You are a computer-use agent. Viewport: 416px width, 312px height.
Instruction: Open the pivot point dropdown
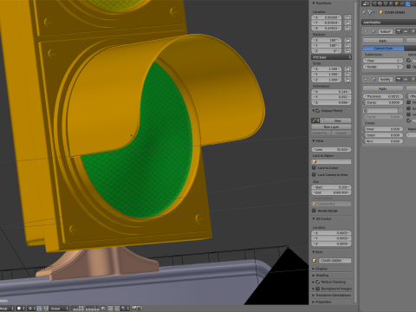30,309
